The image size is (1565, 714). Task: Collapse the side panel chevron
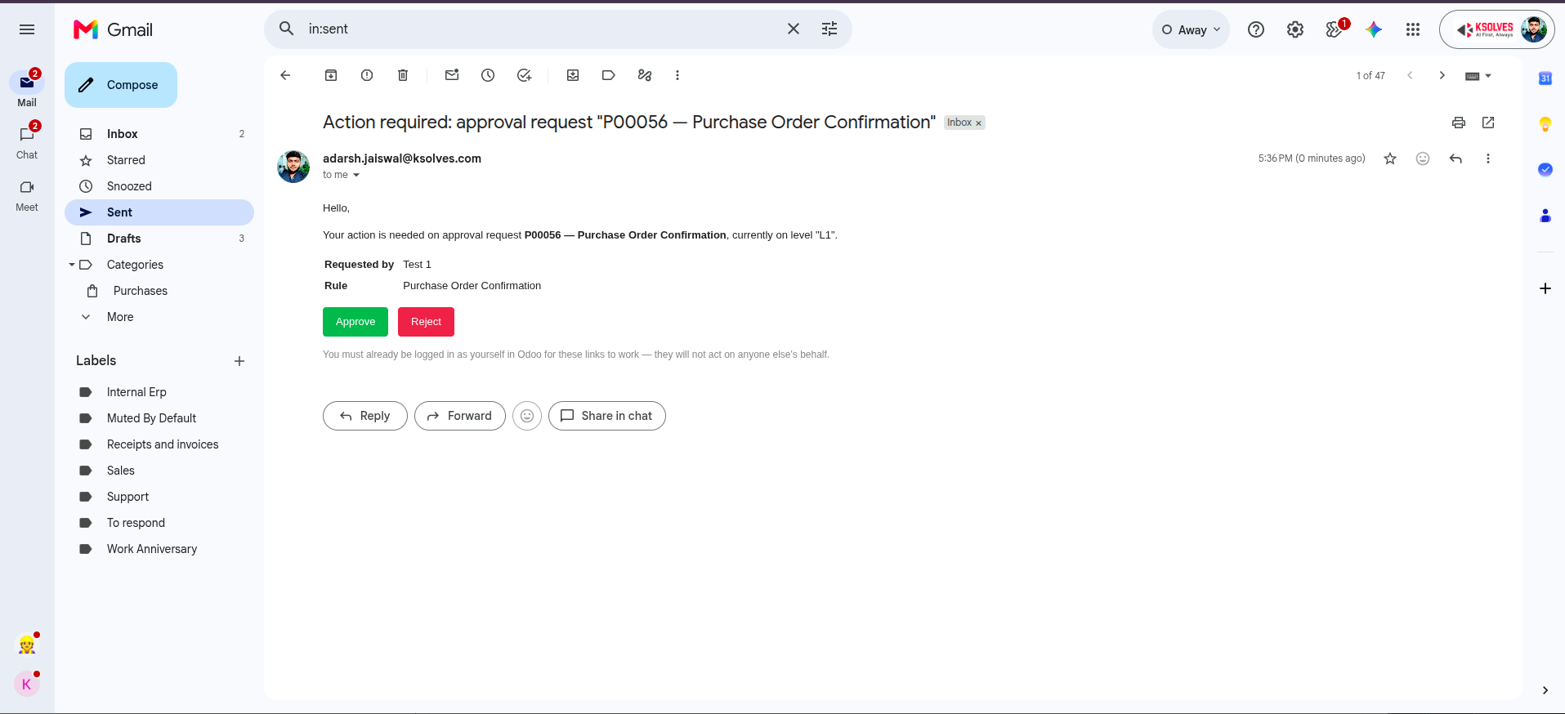click(1545, 690)
